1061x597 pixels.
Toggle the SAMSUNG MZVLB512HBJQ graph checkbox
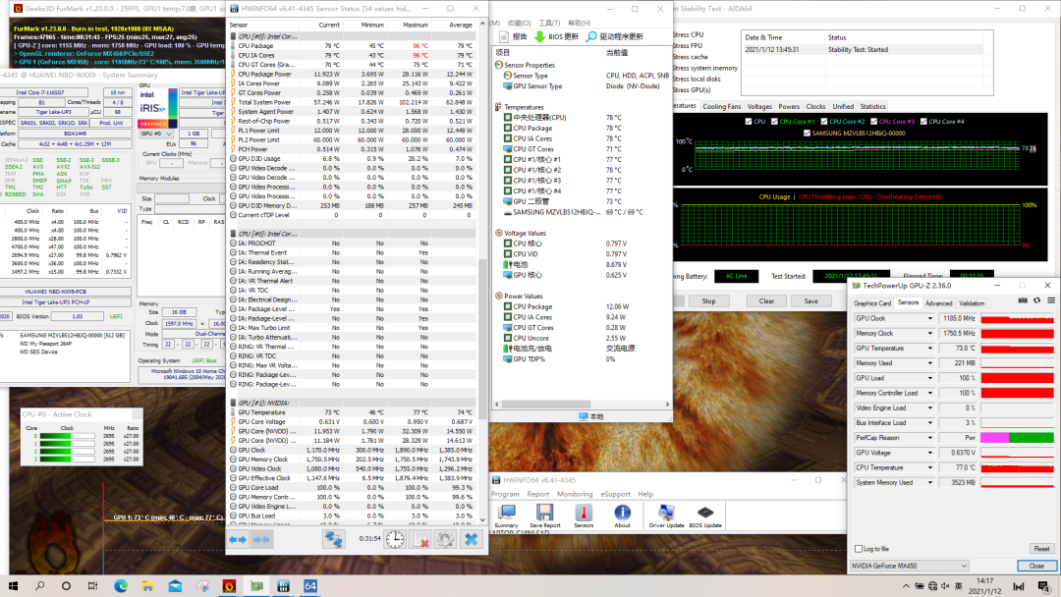tap(808, 132)
